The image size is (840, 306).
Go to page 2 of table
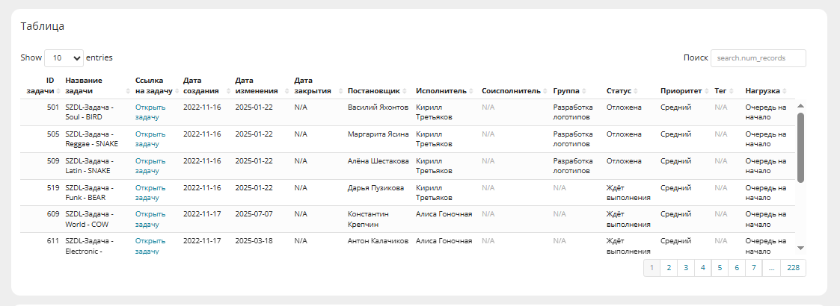[x=669, y=269]
